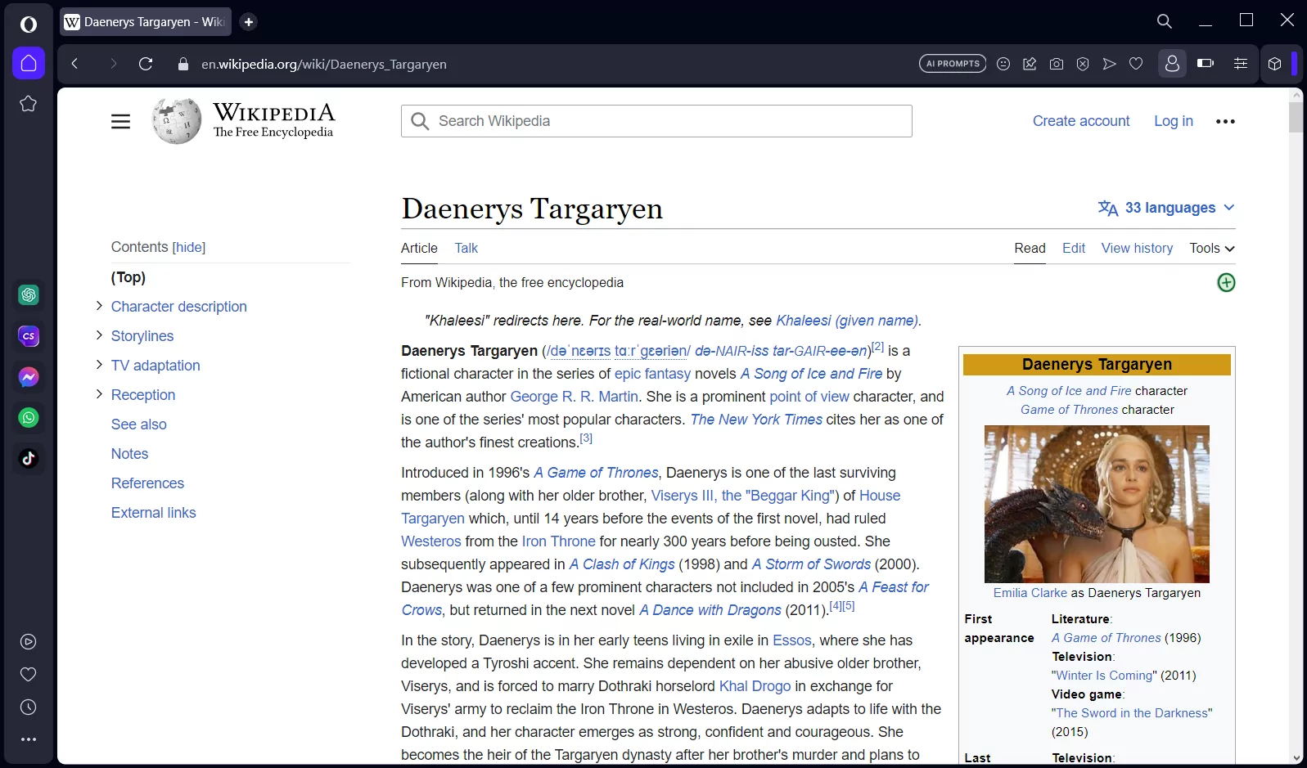Viewport: 1307px width, 768px height.
Task: Click the Log in link
Action: [1174, 121]
